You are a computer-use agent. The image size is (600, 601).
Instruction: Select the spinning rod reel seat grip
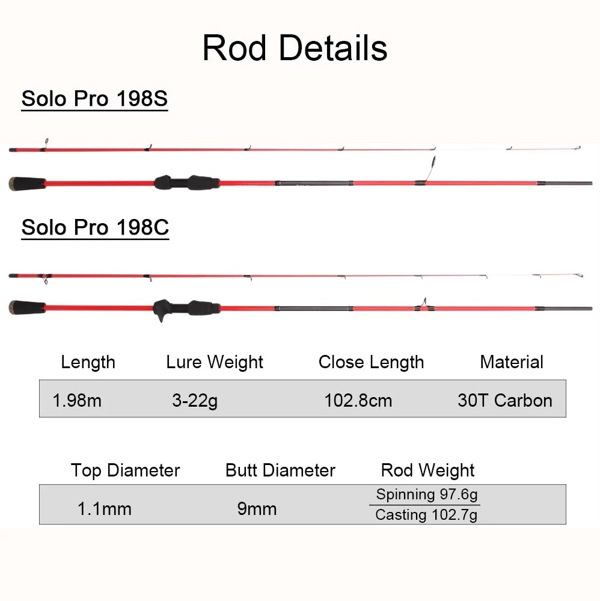pyautogui.click(x=186, y=182)
